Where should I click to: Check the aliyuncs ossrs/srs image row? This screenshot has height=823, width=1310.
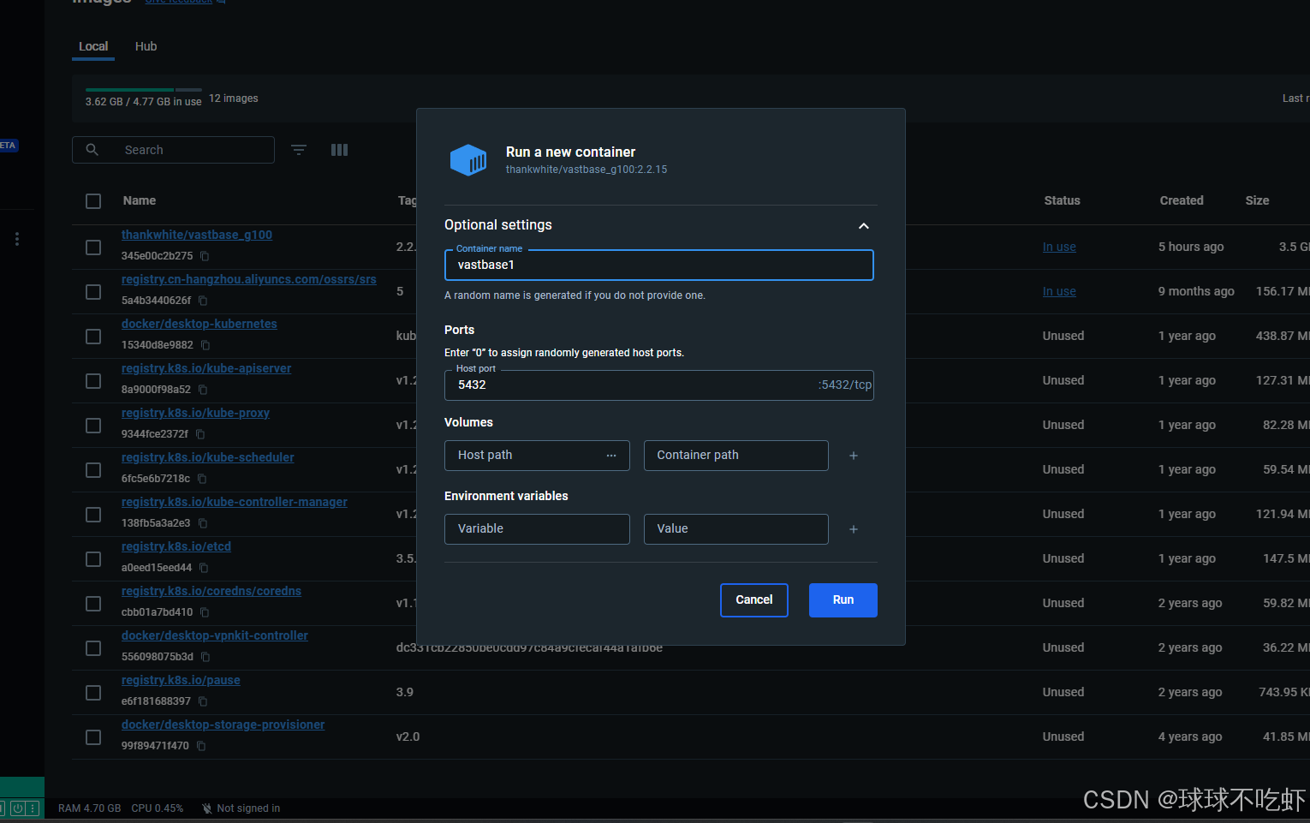[x=93, y=292]
